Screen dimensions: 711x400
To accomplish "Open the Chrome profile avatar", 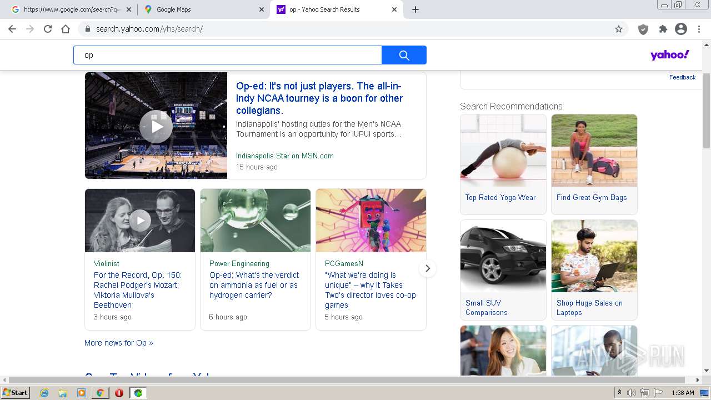I will 681,29.
